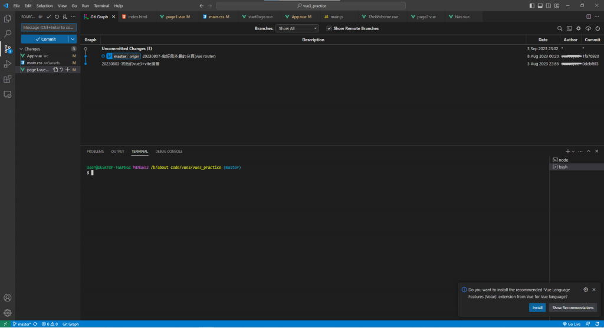Open Commit button dropdown arrow
Viewport: 604px width, 328px height.
point(73,39)
